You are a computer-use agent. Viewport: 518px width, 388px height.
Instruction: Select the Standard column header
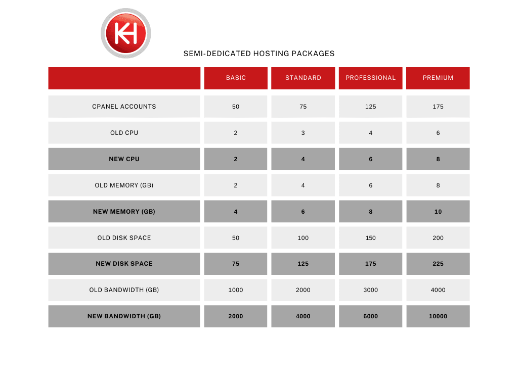pyautogui.click(x=303, y=78)
